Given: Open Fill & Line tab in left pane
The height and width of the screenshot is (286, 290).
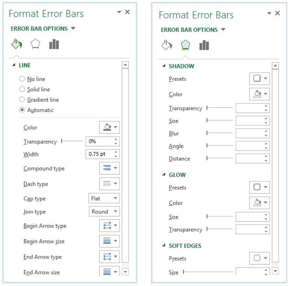Looking at the screenshot, I should 17,44.
